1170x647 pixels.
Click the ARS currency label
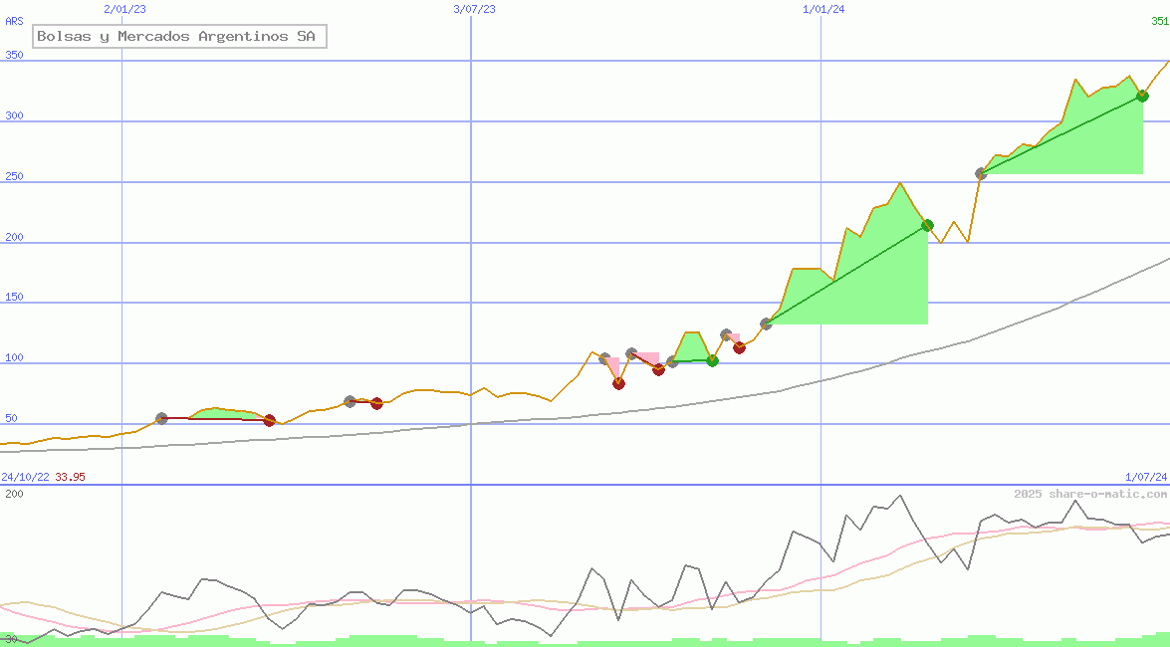coord(14,20)
